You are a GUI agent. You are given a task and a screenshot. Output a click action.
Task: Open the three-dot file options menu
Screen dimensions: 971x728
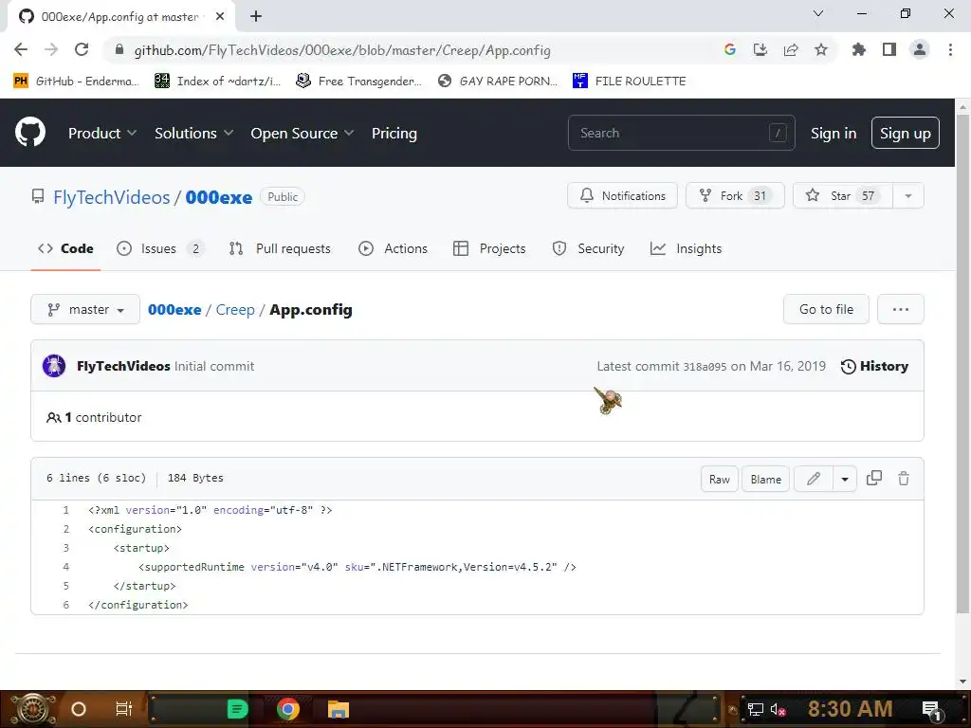pos(901,309)
